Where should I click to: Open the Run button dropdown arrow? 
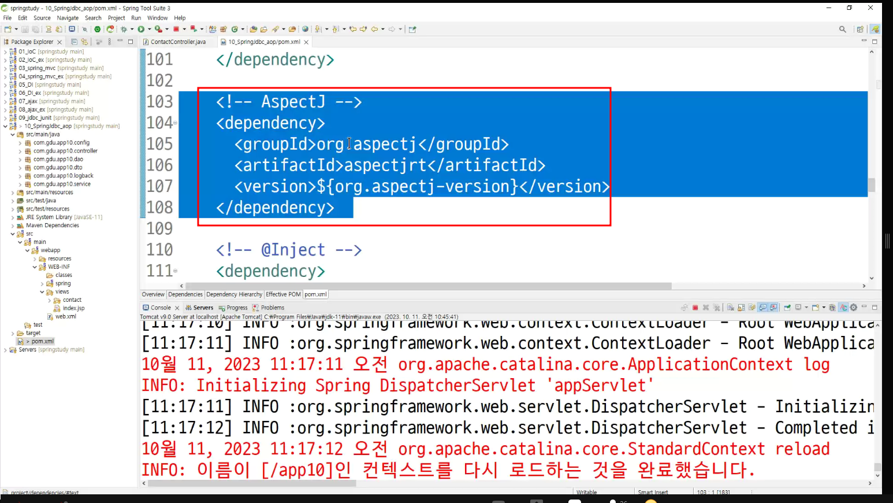(x=149, y=29)
